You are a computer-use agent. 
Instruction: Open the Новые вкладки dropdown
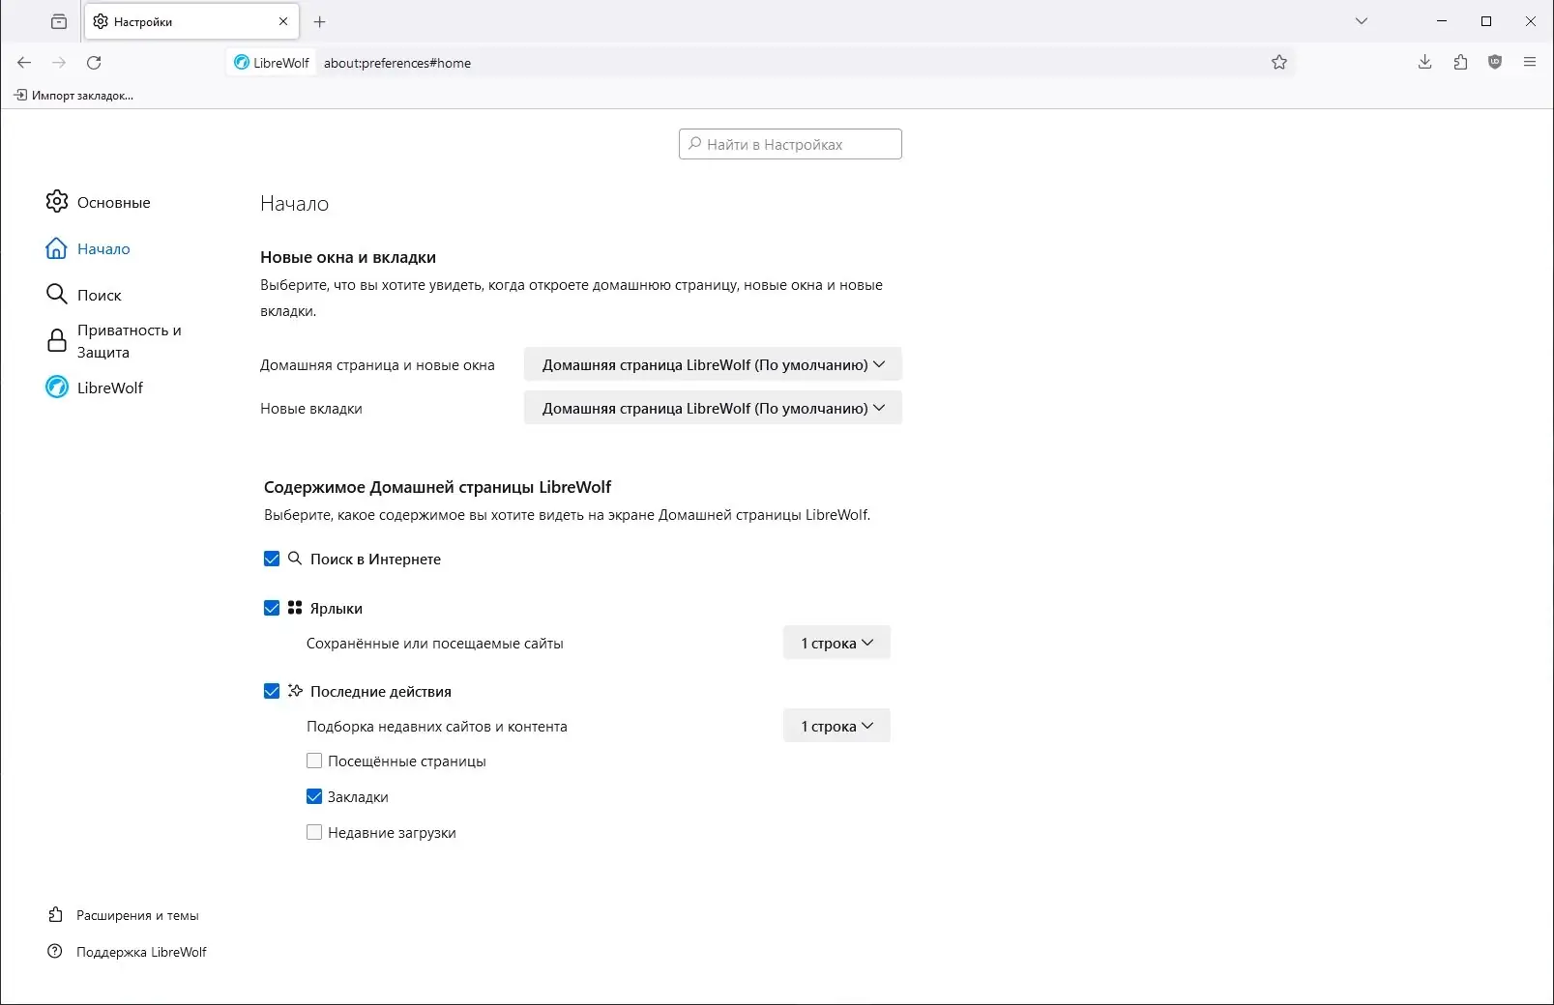[x=713, y=408]
